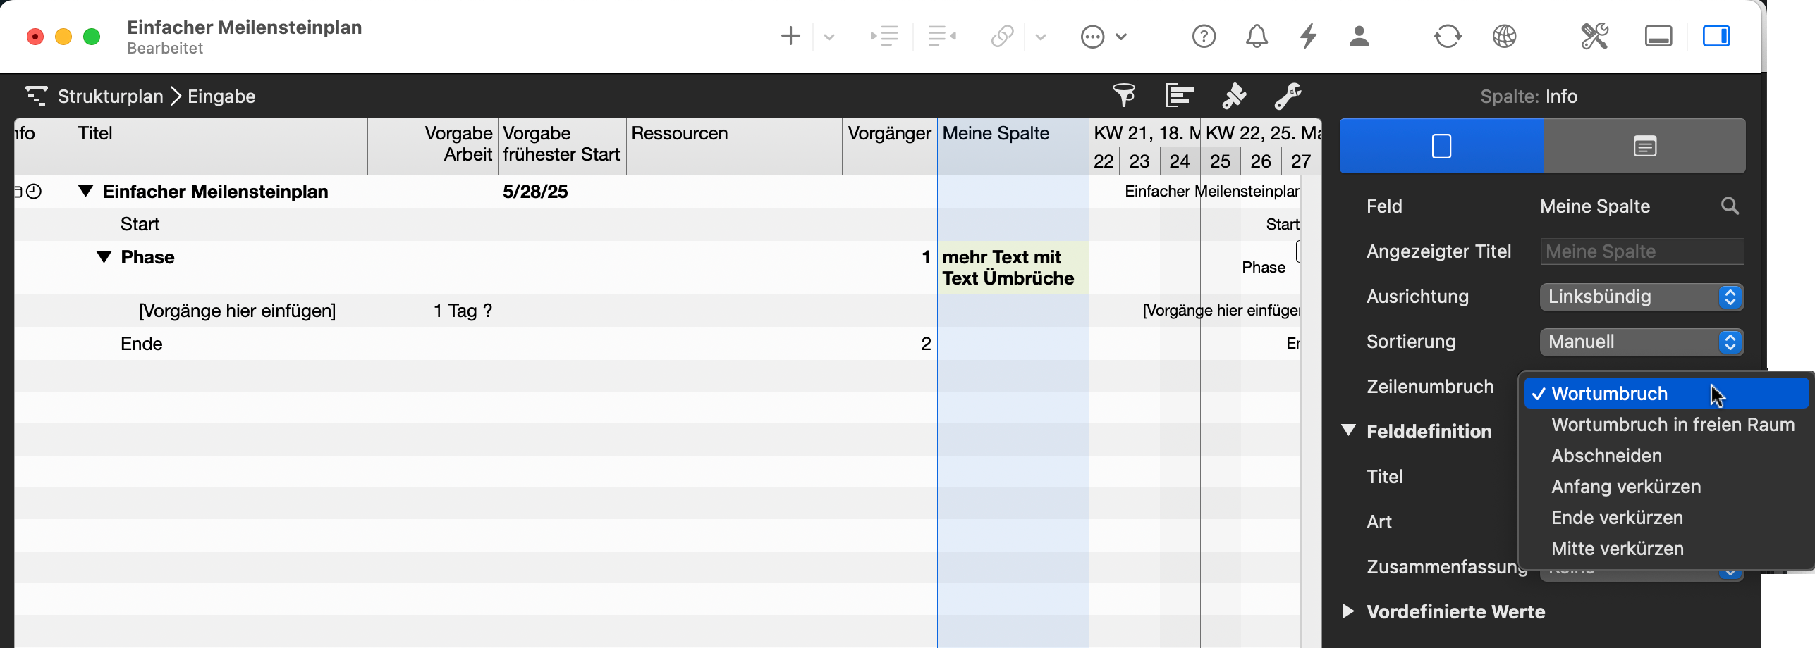1815x648 pixels.
Task: Select Ende verkürzen menu option
Action: [x=1666, y=518]
